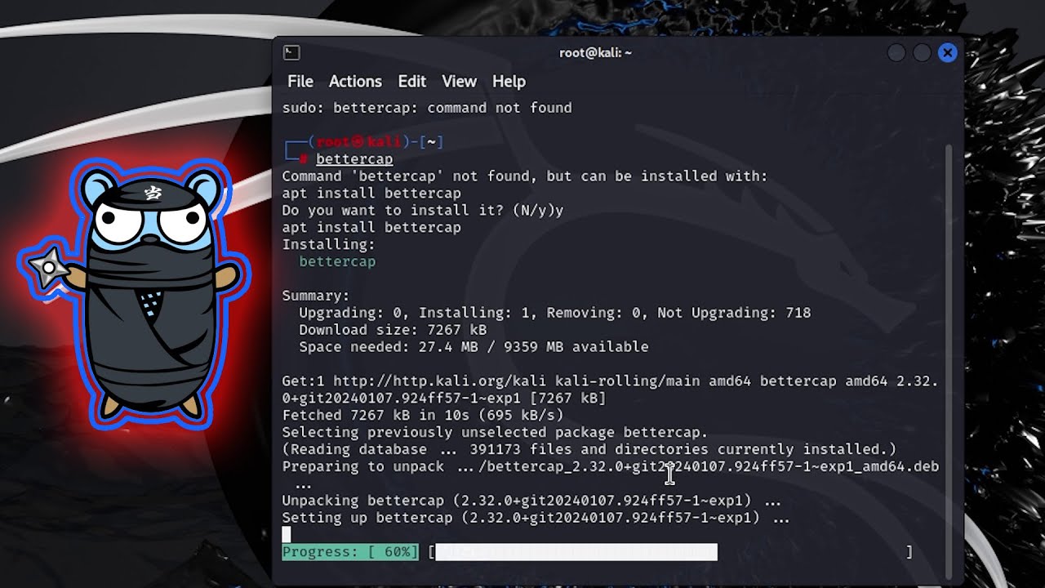This screenshot has height=588, width=1045.
Task: Click the Go gopher ninja mascot image
Action: [x=135, y=294]
